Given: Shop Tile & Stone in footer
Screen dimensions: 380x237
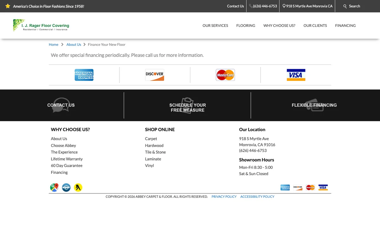Looking at the screenshot, I should pyautogui.click(x=155, y=152).
